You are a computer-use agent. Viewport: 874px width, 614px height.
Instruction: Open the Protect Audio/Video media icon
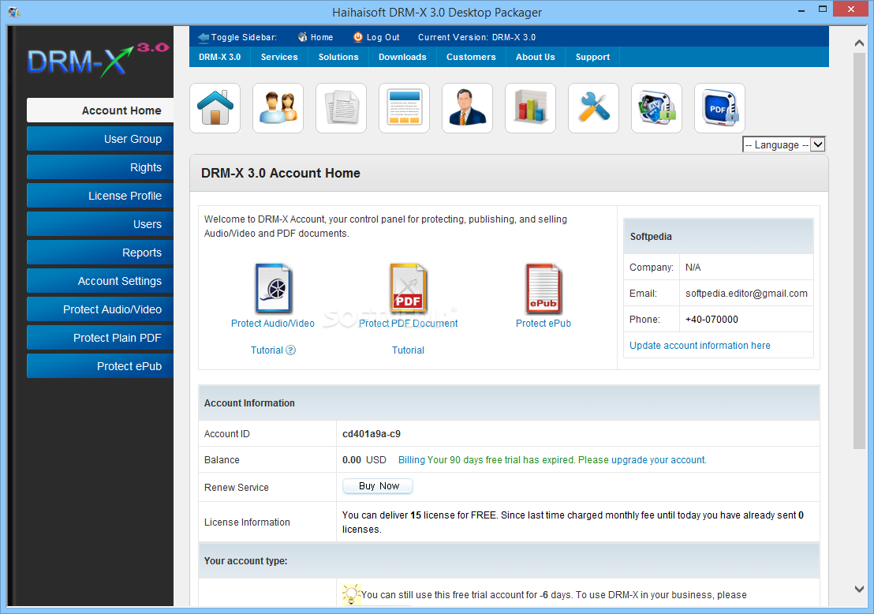(656, 108)
